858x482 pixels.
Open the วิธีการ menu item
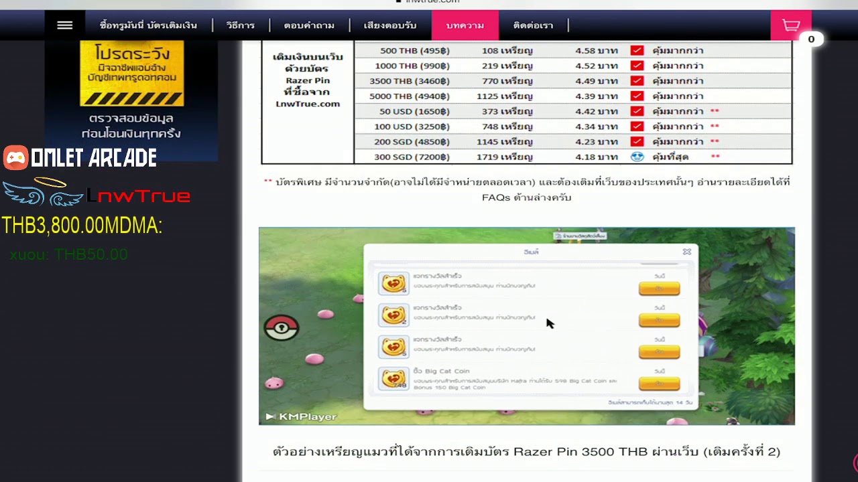(240, 25)
